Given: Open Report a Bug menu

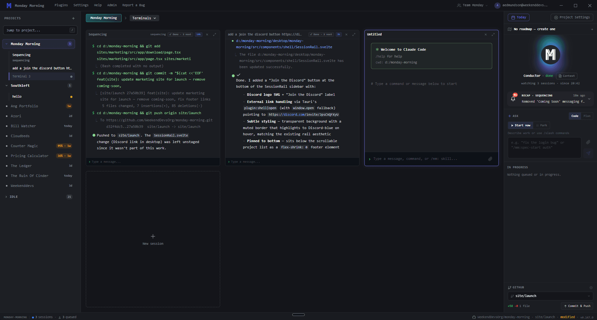Looking at the screenshot, I should click(134, 5).
